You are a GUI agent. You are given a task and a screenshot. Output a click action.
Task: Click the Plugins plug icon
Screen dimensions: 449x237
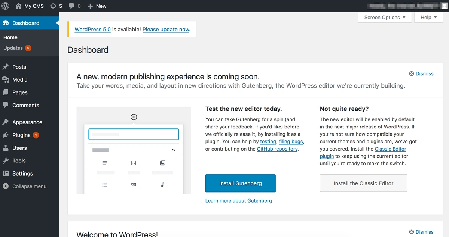coord(6,135)
